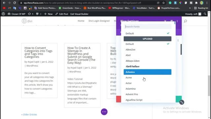Bookmark this page with star icon
This screenshot has height=119, width=211.
[x=164, y=3]
